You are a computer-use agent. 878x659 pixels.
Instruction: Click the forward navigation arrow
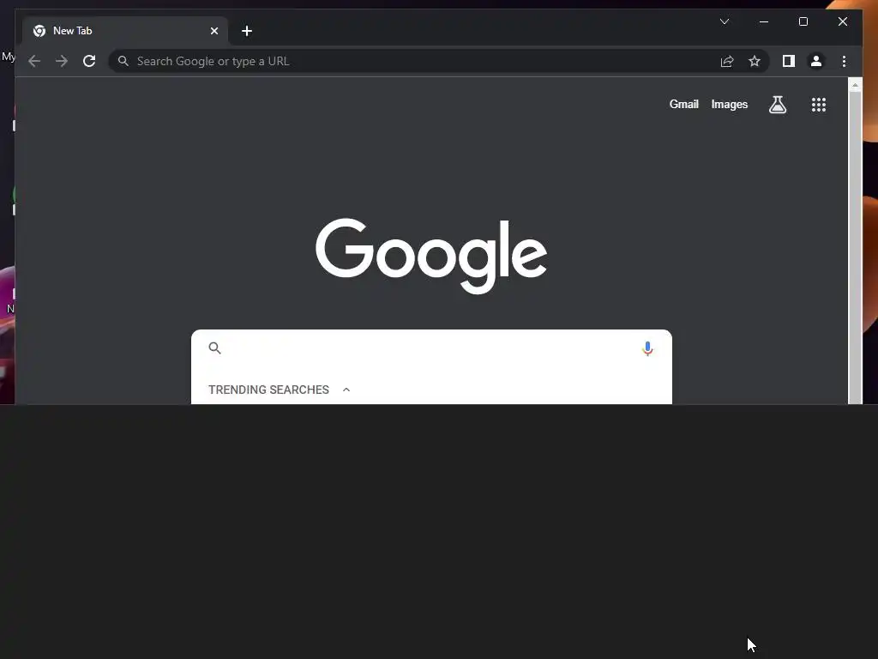point(62,61)
